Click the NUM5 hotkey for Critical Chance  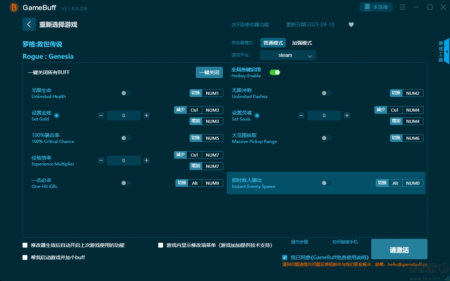pos(206,138)
